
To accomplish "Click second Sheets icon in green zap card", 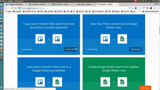I will (122, 82).
